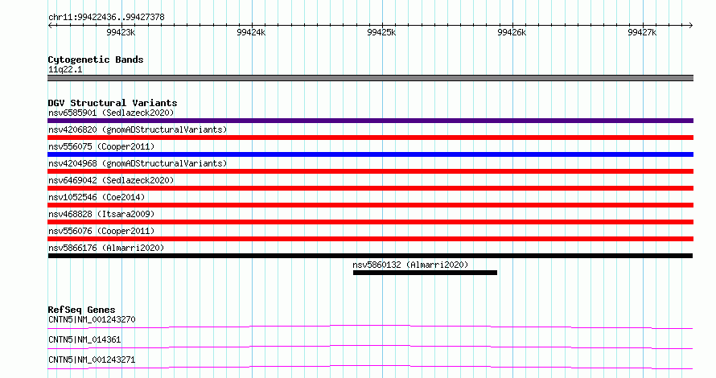Click the magenta line for CNTN5|NM_001243271
This screenshot has height=378, width=716.
pos(370,367)
